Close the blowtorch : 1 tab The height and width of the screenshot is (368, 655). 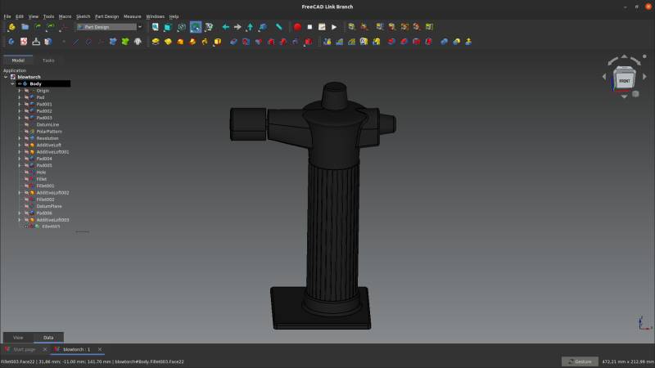pyautogui.click(x=99, y=350)
